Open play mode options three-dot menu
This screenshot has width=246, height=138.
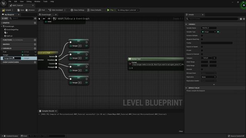click(x=115, y=10)
